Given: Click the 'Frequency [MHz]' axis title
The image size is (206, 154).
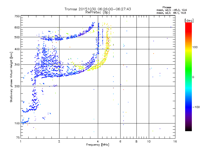Looking at the screenshot, I should click(x=98, y=145).
